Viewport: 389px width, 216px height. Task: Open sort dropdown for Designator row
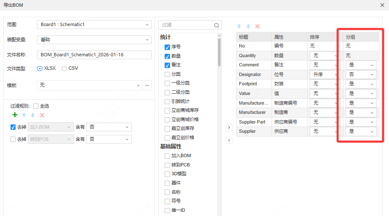point(325,74)
